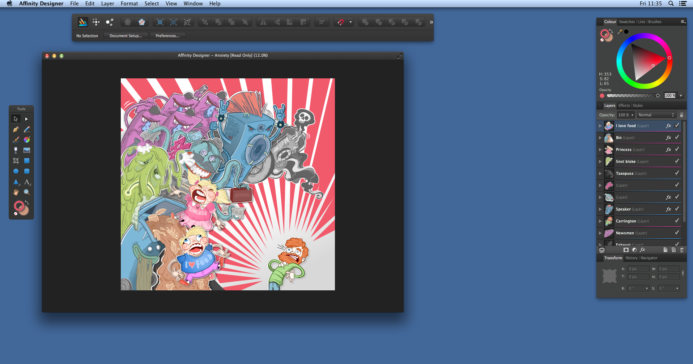Select the Zoom magnifier tool
The height and width of the screenshot is (364, 693).
pos(27,192)
